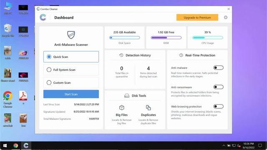This screenshot has width=267, height=150.
Task: Click the Last Virus Scan date value
Action: click(86, 104)
